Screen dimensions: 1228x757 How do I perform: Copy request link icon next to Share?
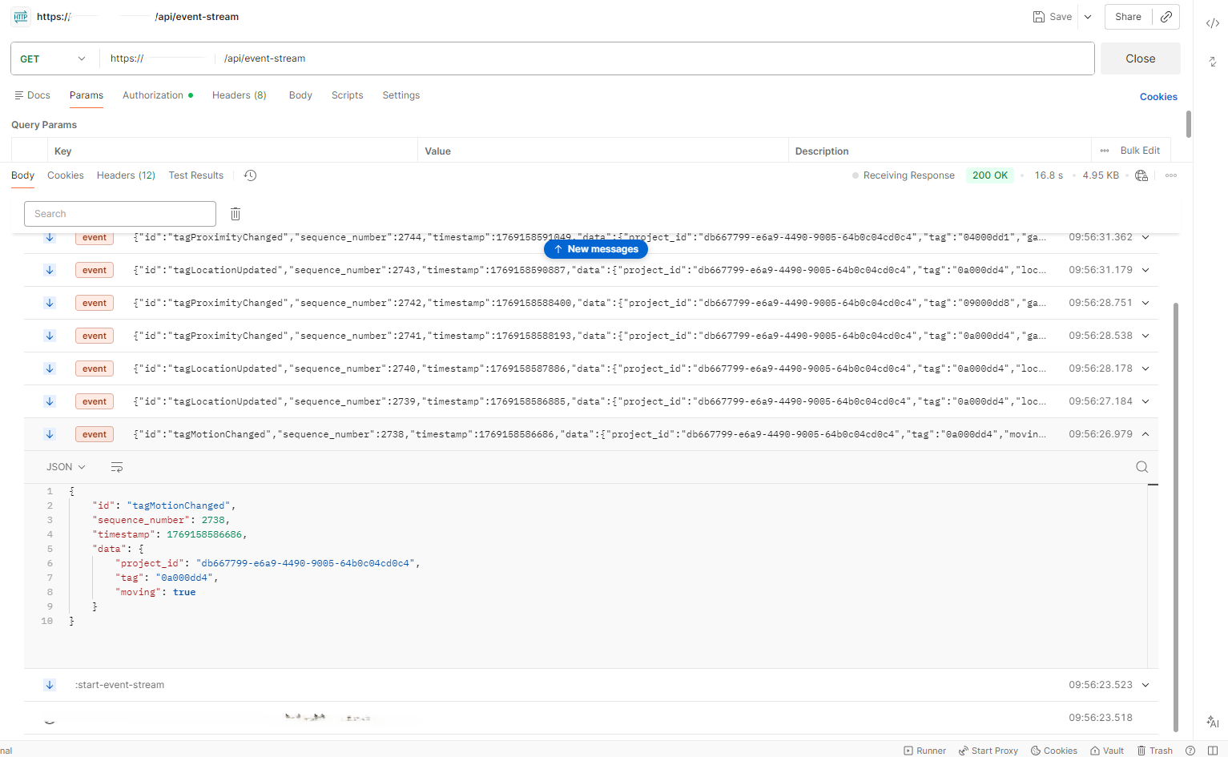tap(1166, 17)
